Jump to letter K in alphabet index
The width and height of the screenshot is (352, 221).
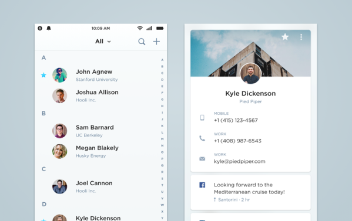click(162, 126)
